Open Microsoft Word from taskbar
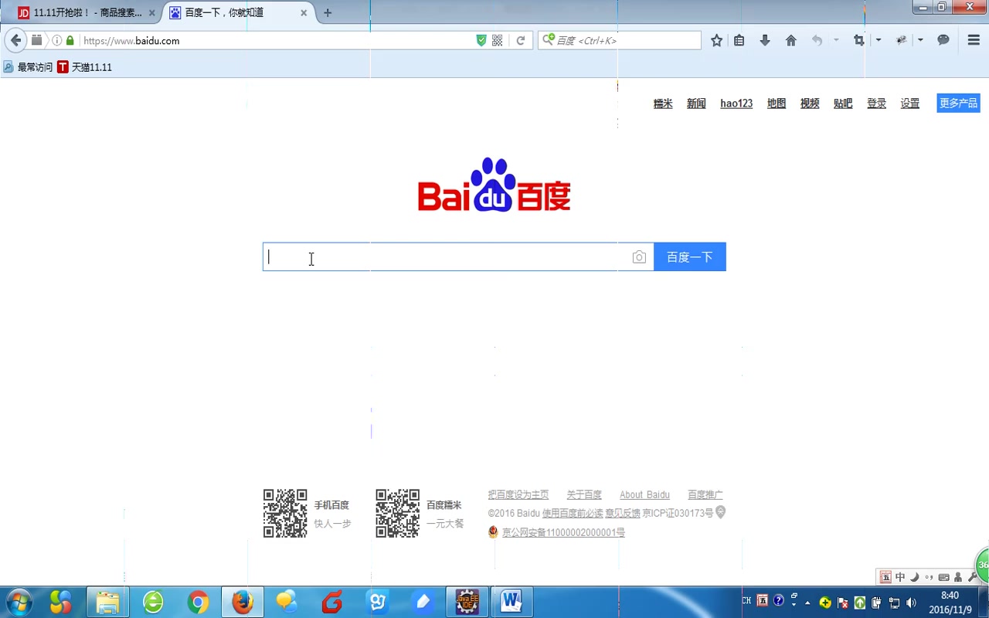989x618 pixels. (x=511, y=602)
